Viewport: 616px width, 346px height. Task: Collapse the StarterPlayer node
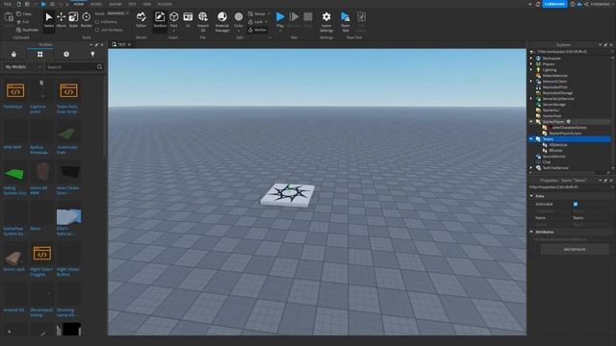531,122
